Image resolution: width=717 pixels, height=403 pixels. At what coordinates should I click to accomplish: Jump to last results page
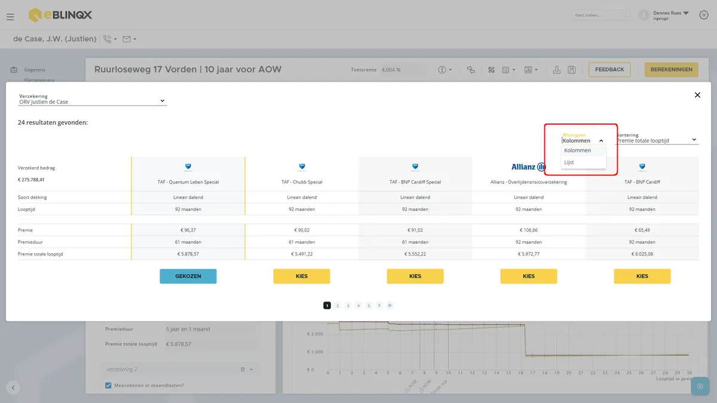[390, 305]
